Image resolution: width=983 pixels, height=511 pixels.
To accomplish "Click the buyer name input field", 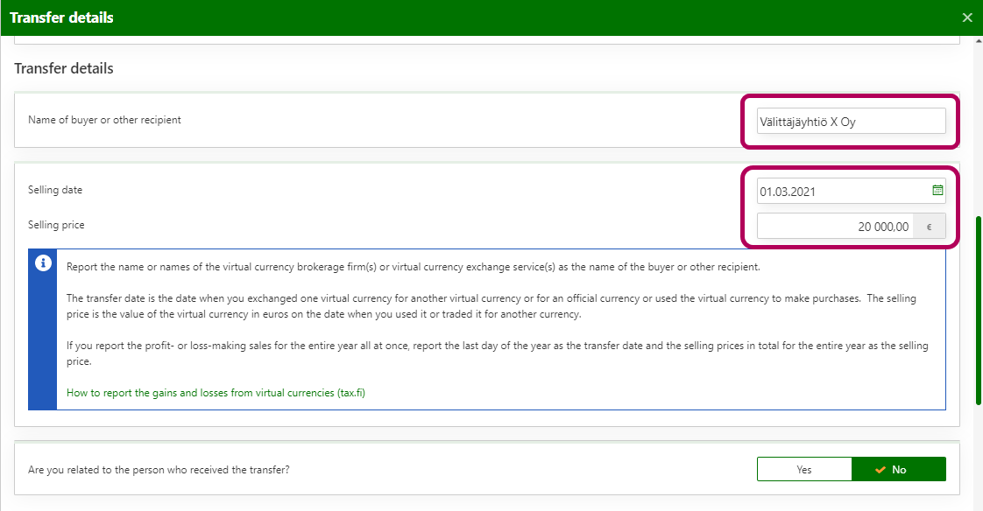I will point(851,122).
